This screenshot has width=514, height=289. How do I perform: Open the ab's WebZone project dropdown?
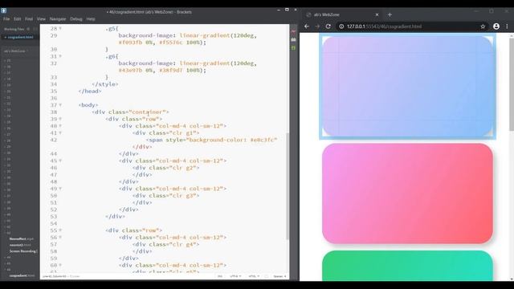point(16,51)
